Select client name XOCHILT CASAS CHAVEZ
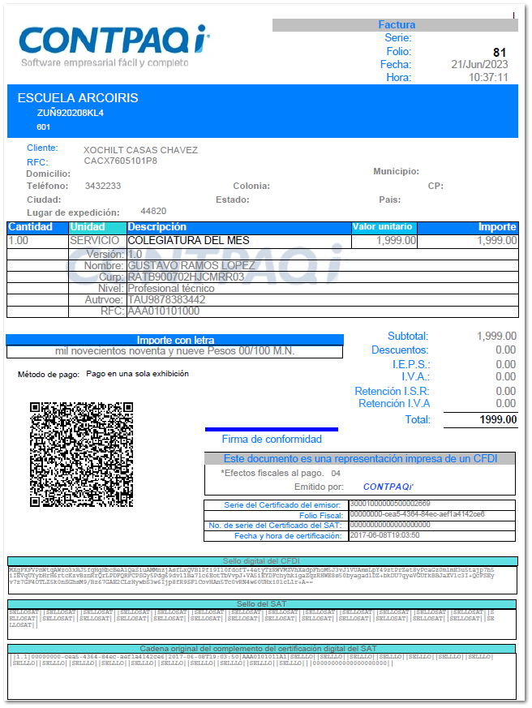 tap(140, 150)
